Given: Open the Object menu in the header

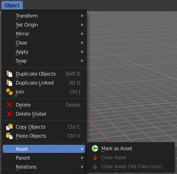Looking at the screenshot, I should (12, 5).
